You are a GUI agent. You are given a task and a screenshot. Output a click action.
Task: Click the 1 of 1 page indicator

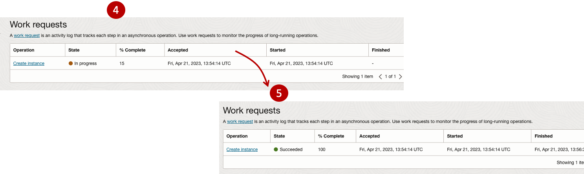coord(390,77)
